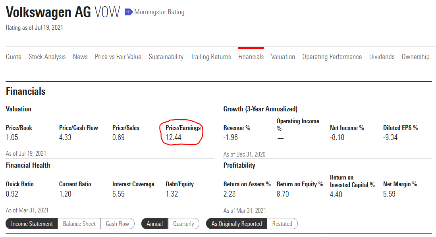The width and height of the screenshot is (436, 237).
Task: Open the Quote tab
Action: pos(14,57)
